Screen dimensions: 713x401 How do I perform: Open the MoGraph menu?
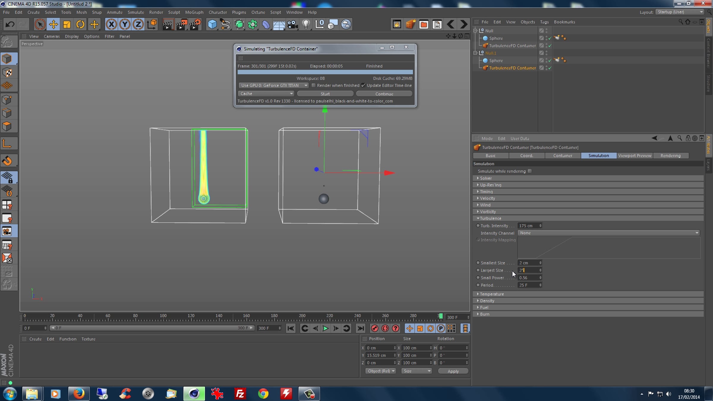click(x=194, y=12)
